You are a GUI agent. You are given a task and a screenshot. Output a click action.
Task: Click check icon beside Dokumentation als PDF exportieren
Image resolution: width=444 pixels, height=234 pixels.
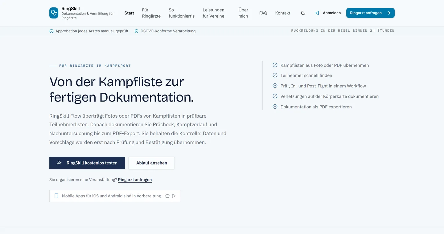(275, 107)
